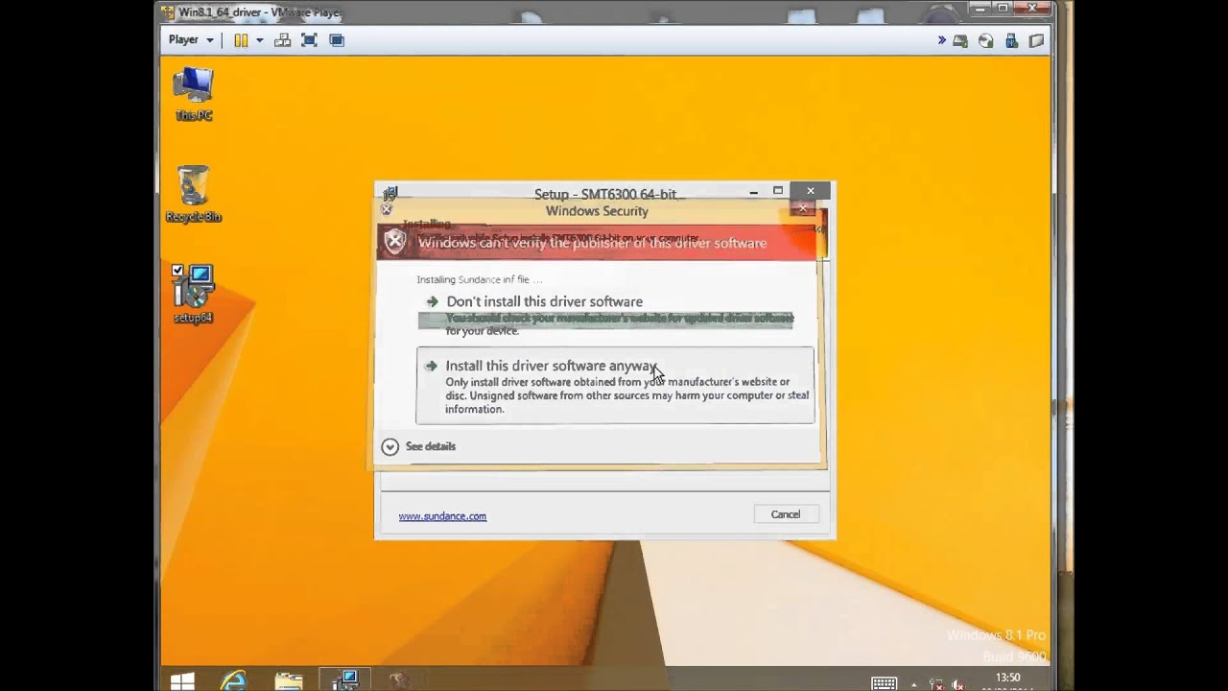Pause the virtual machine with the pause icon
Screen dimensions: 1228x691
(x=241, y=39)
